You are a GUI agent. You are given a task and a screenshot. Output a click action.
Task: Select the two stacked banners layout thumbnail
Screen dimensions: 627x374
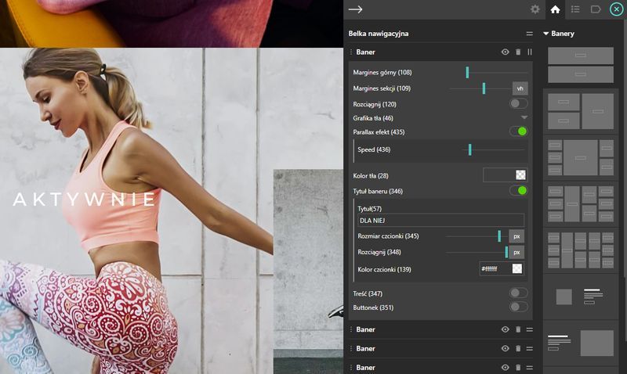coord(580,65)
